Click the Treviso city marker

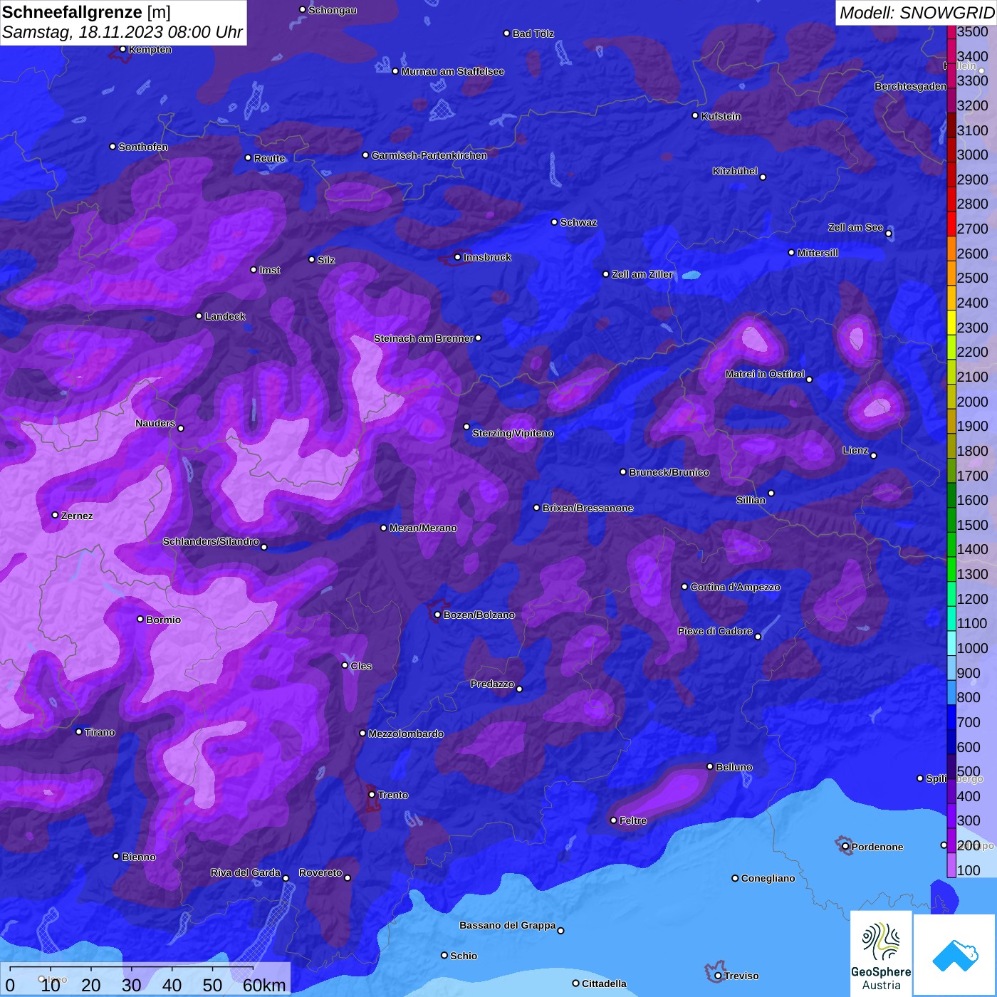[x=718, y=976]
